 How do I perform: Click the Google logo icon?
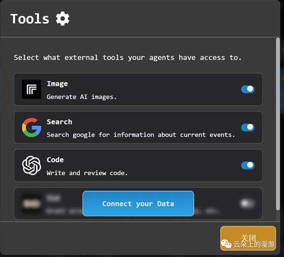click(x=32, y=128)
